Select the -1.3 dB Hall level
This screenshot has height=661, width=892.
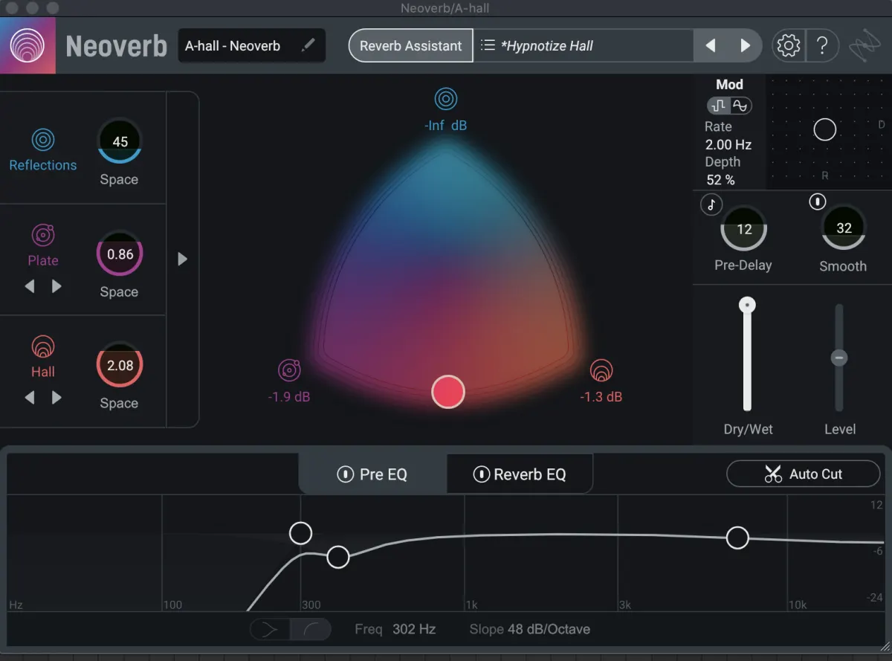(x=601, y=397)
